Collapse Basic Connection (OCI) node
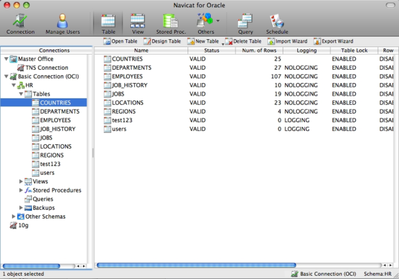The image size is (399, 279). coord(7,76)
